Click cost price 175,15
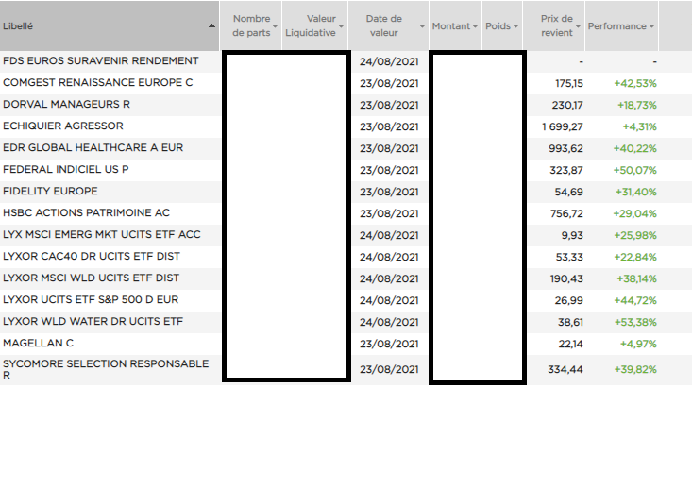The height and width of the screenshot is (489, 692). click(569, 83)
